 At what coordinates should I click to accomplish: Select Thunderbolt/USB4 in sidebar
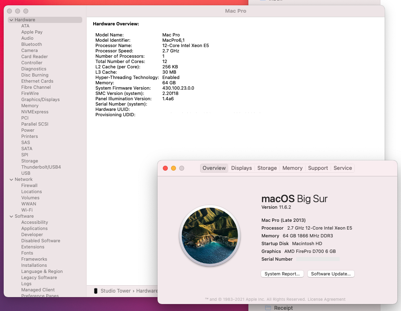click(x=41, y=167)
